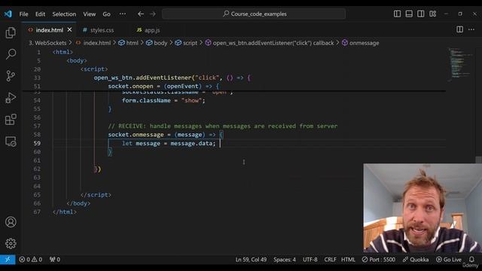Screen dimensions: 482x271
Task: Change encoding via UTF-8
Action: point(310,259)
